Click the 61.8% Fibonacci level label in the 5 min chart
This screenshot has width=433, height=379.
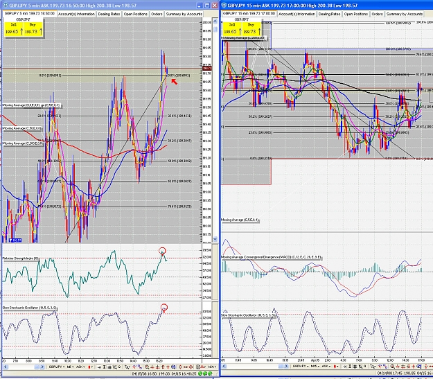(x=179, y=182)
